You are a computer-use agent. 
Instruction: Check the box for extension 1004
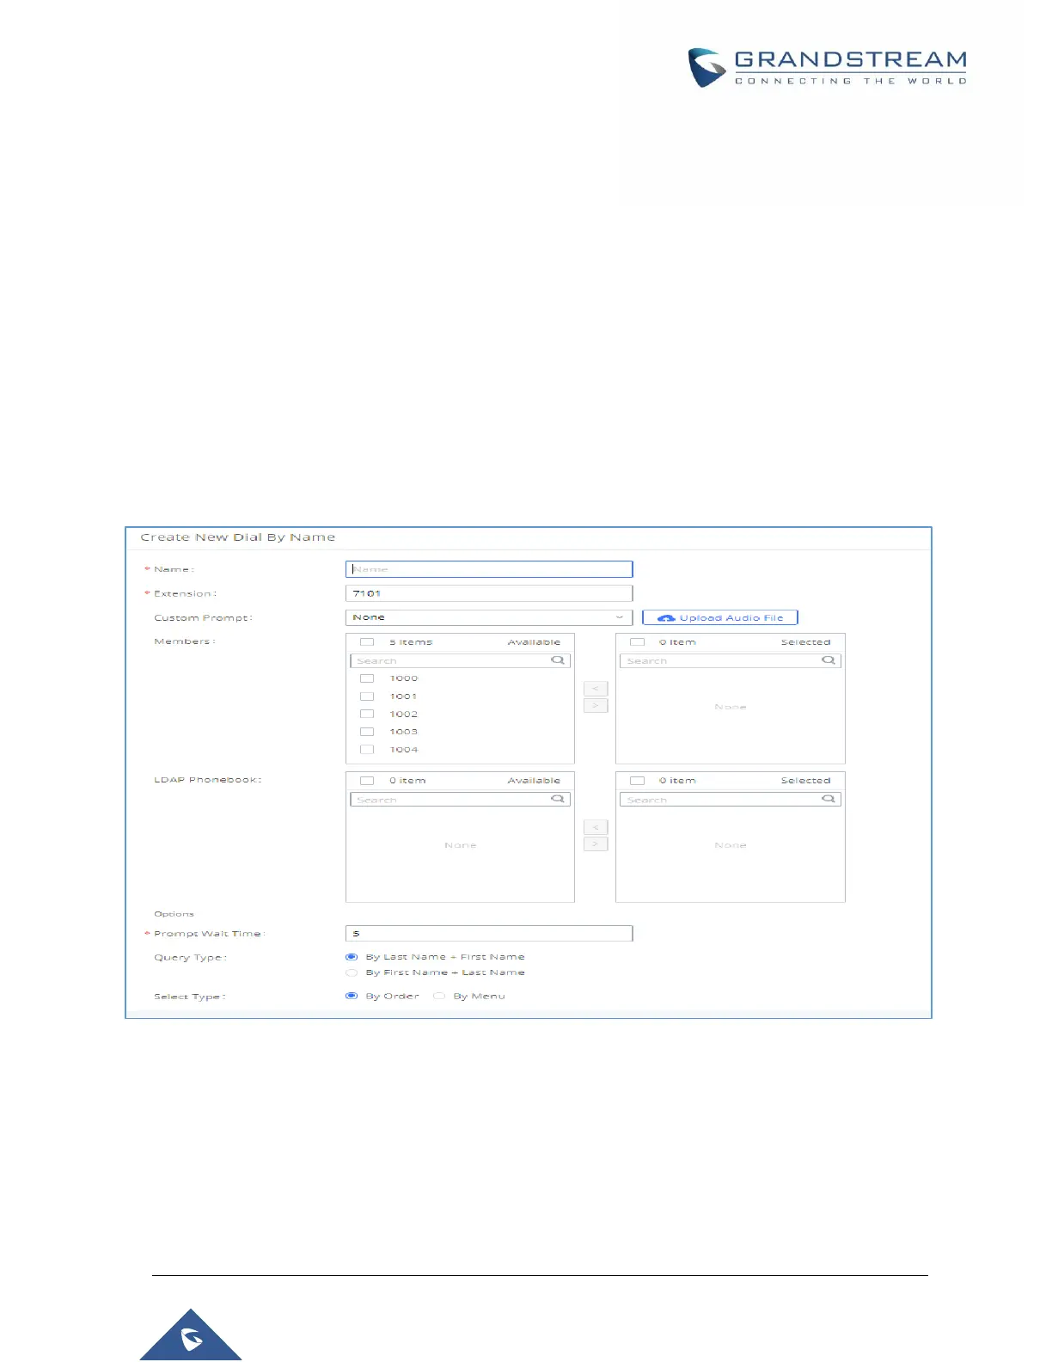click(367, 750)
